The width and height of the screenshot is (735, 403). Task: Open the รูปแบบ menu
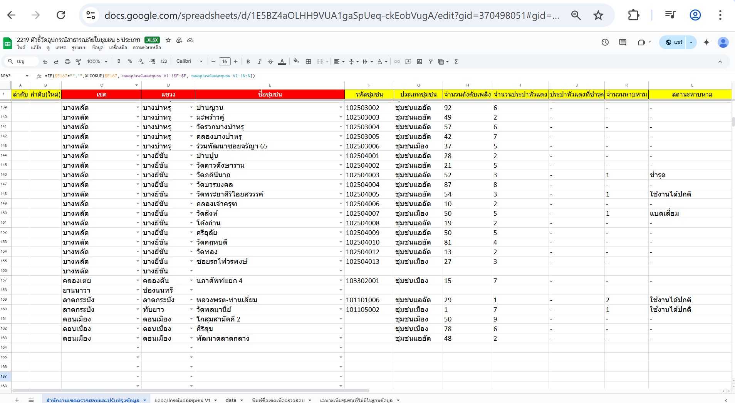pos(79,48)
